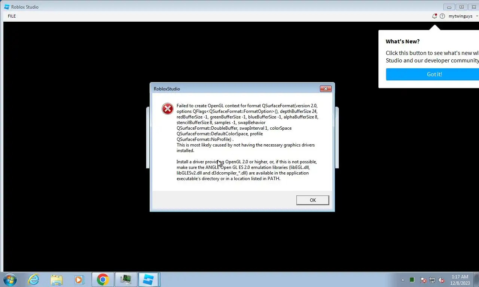Open the clock showing 1:17 AM
The height and width of the screenshot is (287, 479).
pyautogui.click(x=460, y=280)
